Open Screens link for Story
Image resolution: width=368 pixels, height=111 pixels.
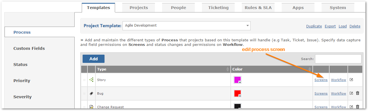click(x=321, y=80)
